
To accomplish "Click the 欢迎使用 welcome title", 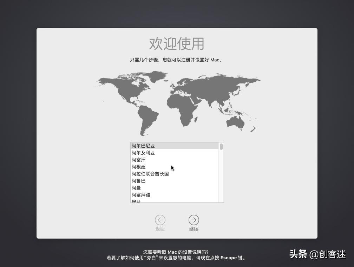I will pos(177,44).
